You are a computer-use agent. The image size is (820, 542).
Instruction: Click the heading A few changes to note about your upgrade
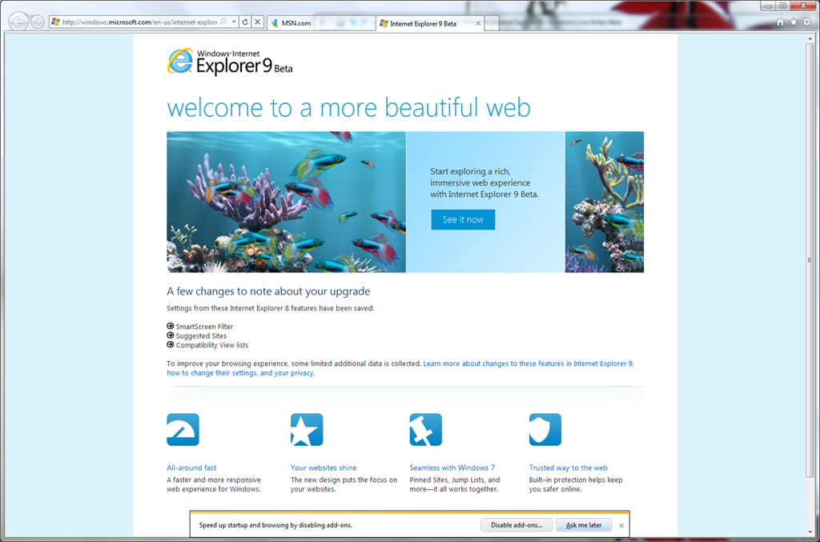(x=268, y=291)
